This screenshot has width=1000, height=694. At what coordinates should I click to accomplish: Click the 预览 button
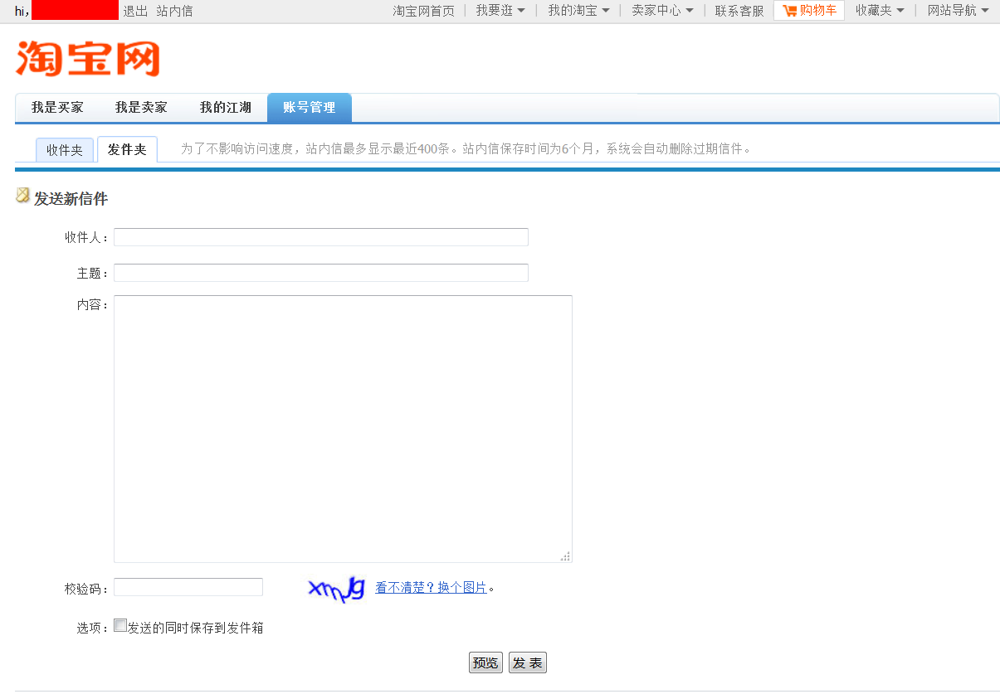click(x=485, y=662)
